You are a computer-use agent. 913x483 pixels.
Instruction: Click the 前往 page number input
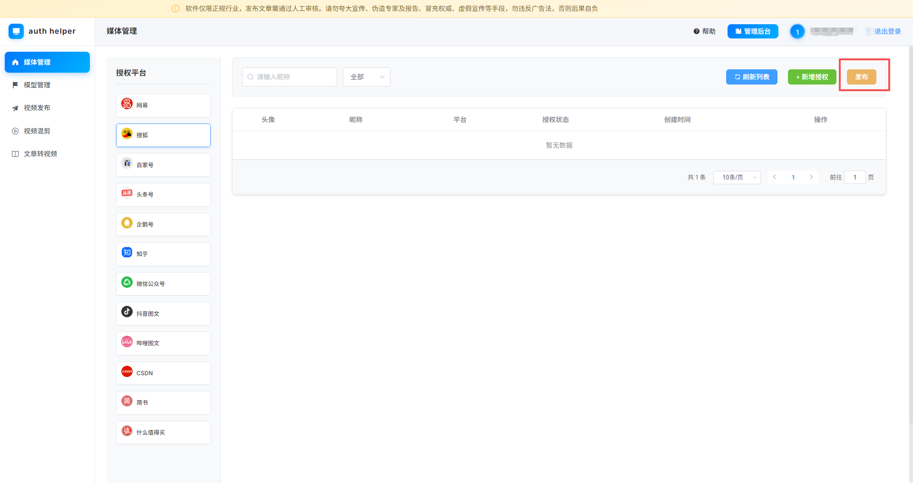(855, 178)
